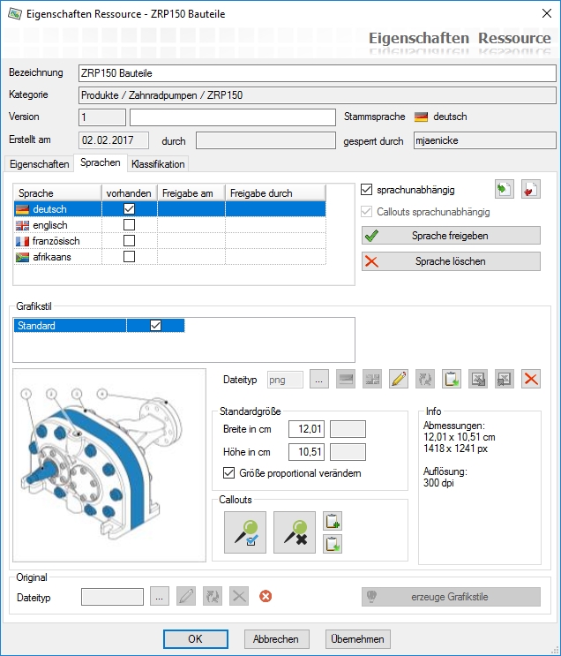
Task: Click the Erstellt am date field
Action: click(x=114, y=140)
